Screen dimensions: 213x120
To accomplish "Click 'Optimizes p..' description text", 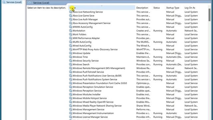I will click(x=143, y=83).
